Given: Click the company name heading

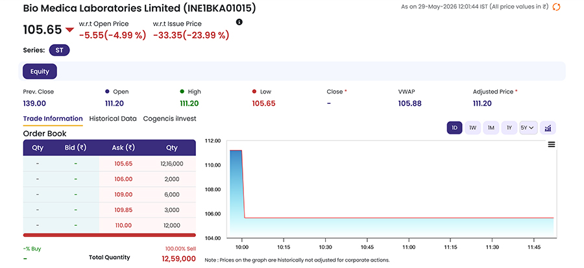Looking at the screenshot, I should 140,8.
